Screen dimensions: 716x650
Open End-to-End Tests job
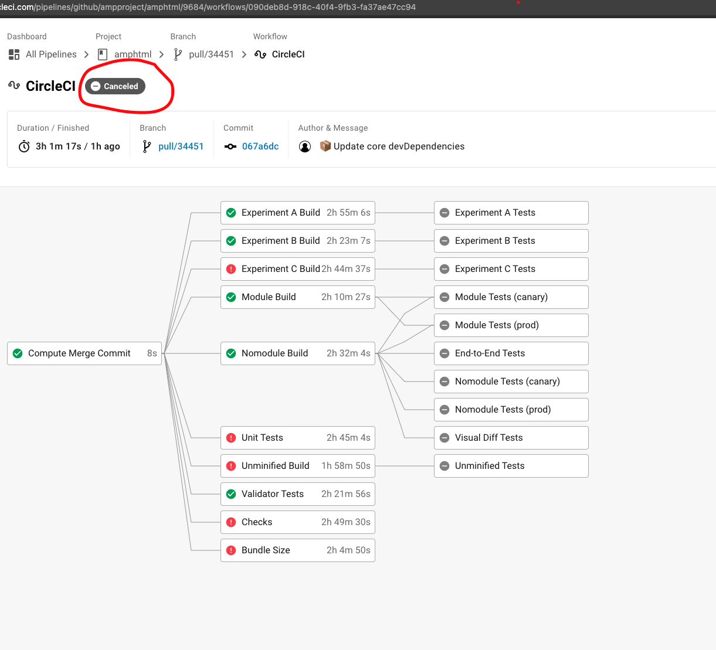pos(511,353)
